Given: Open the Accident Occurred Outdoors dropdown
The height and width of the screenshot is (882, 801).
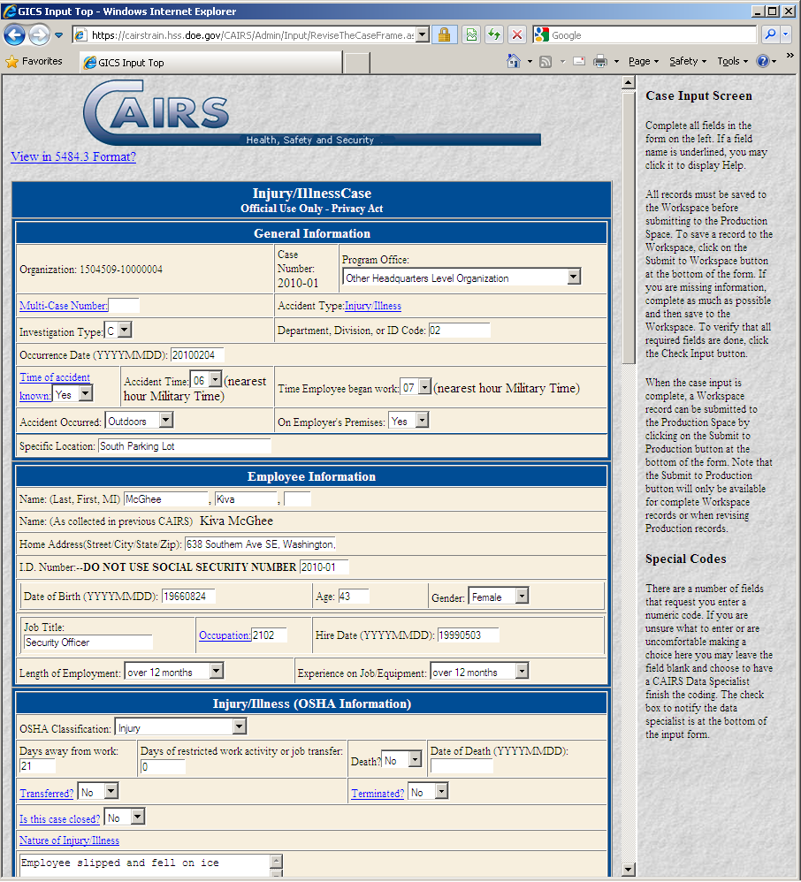Looking at the screenshot, I should coord(166,420).
